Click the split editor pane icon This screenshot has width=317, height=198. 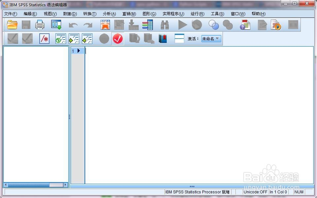tap(179, 39)
